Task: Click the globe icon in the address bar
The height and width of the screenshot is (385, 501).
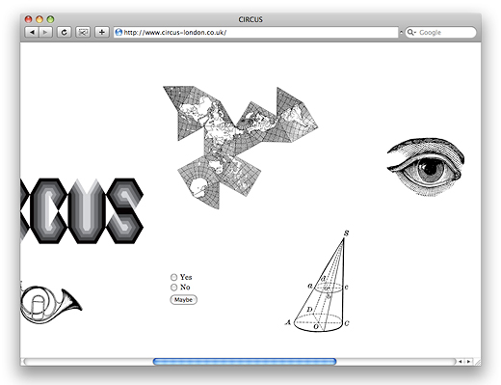Action: tap(119, 32)
